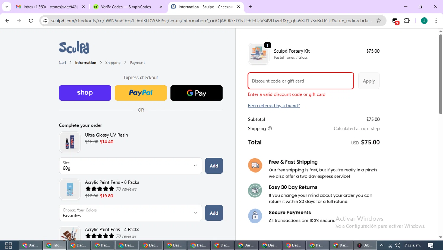The width and height of the screenshot is (443, 250).
Task: Open the Chrome profile avatar J
Action: pos(424,21)
